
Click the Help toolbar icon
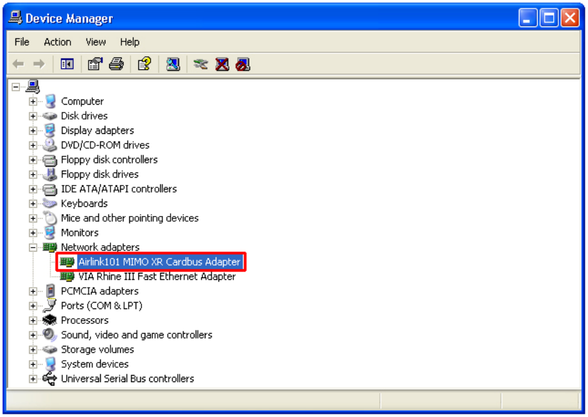144,64
